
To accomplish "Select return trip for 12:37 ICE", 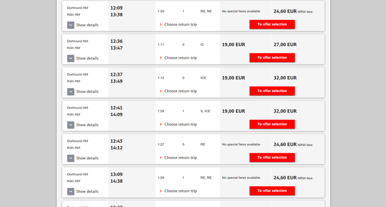I will (x=180, y=91).
